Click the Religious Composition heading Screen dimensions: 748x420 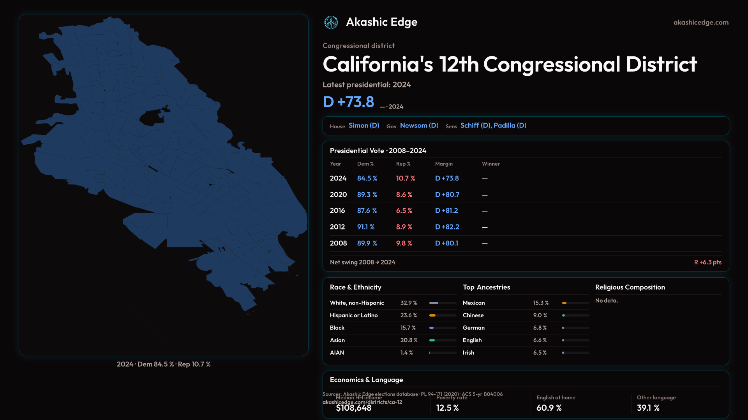[x=630, y=287]
